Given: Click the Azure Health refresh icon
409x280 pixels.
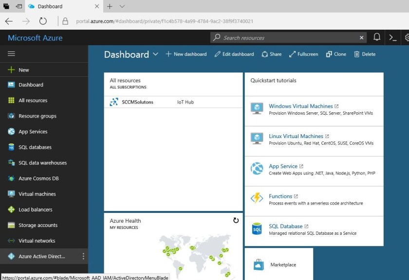Looking at the screenshot, I should tap(236, 220).
